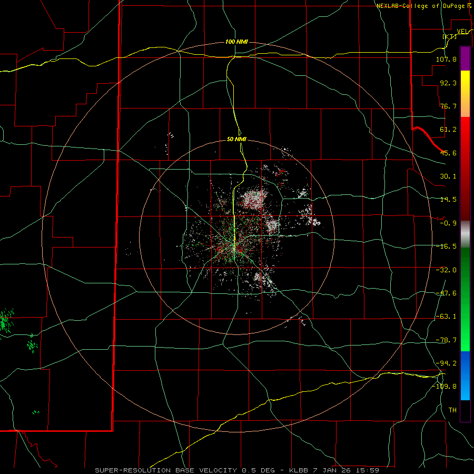Image resolution: width=474 pixels, height=474 pixels.
Task: Click the yellow-orange segment of the color bar
Action: pos(465,94)
